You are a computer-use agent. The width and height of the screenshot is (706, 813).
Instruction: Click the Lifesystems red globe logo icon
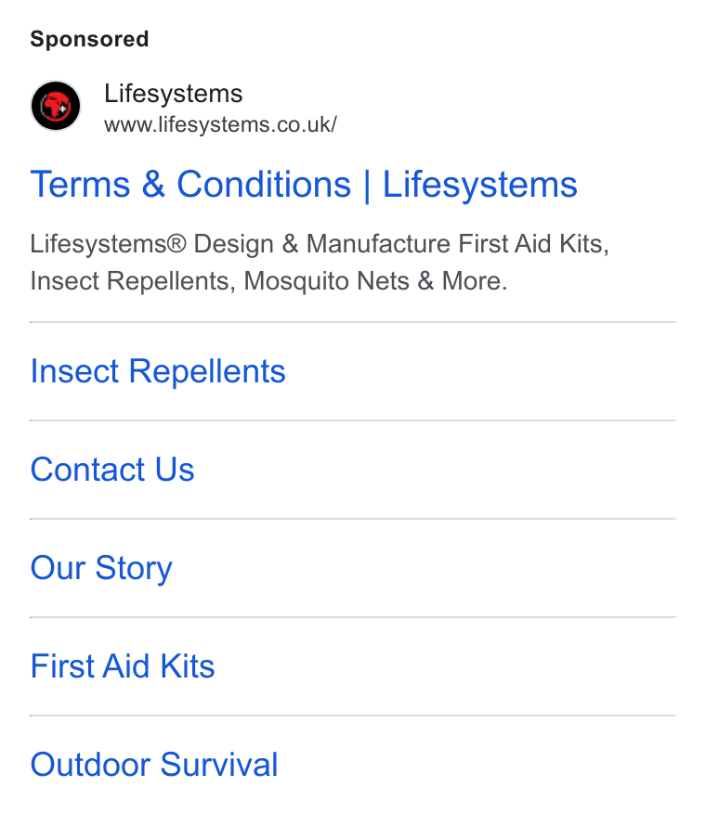point(56,106)
